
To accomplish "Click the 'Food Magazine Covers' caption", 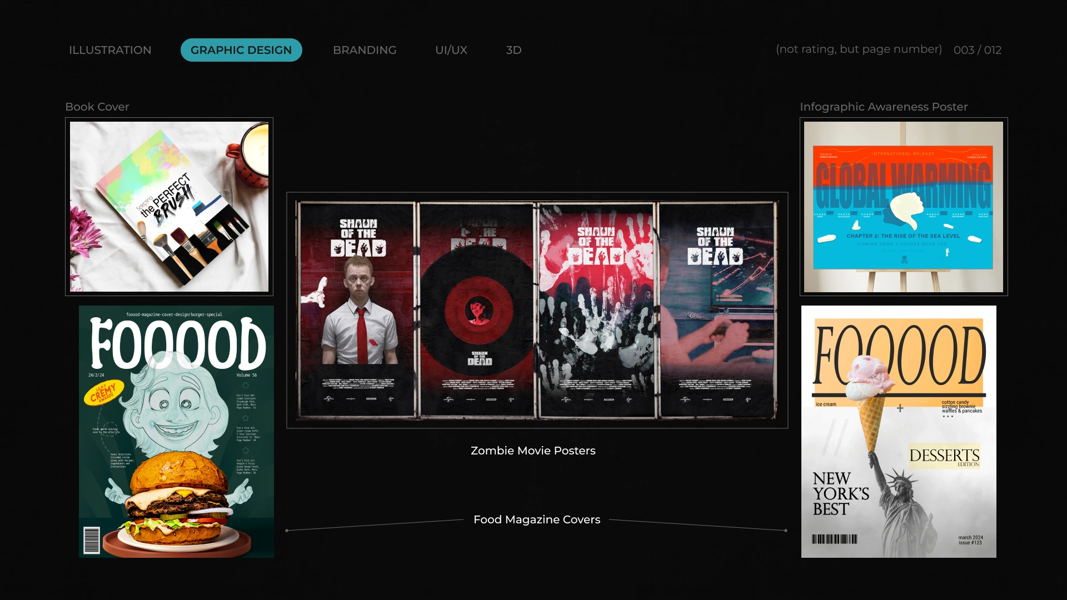I will (537, 519).
